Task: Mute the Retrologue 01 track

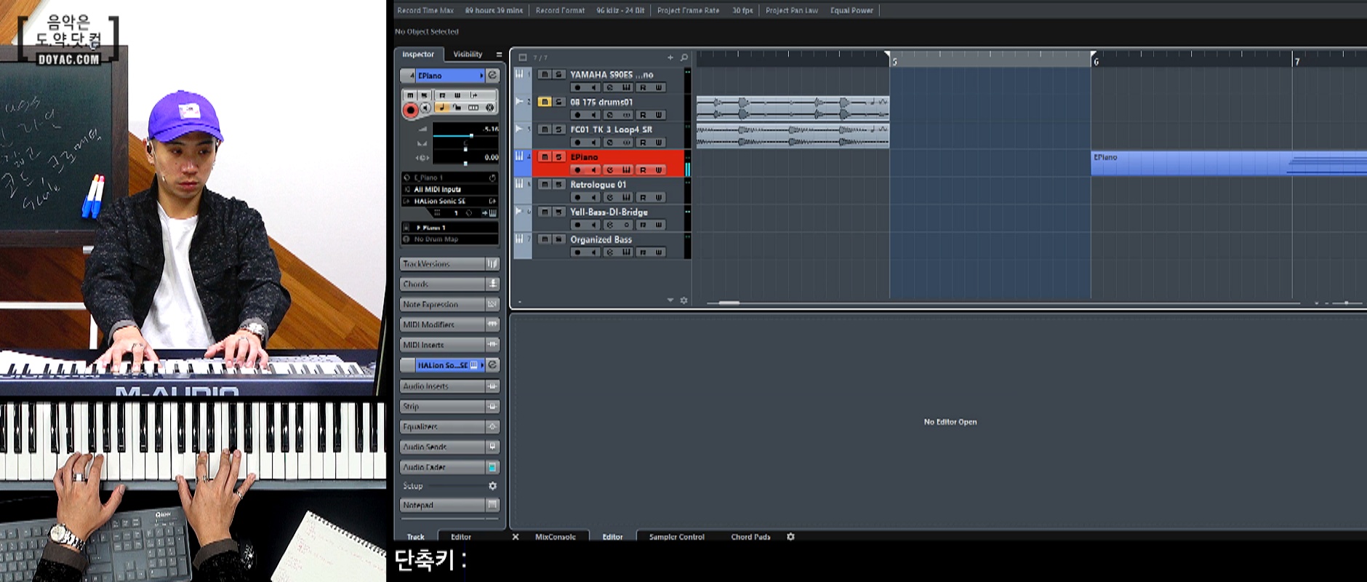Action: point(544,185)
